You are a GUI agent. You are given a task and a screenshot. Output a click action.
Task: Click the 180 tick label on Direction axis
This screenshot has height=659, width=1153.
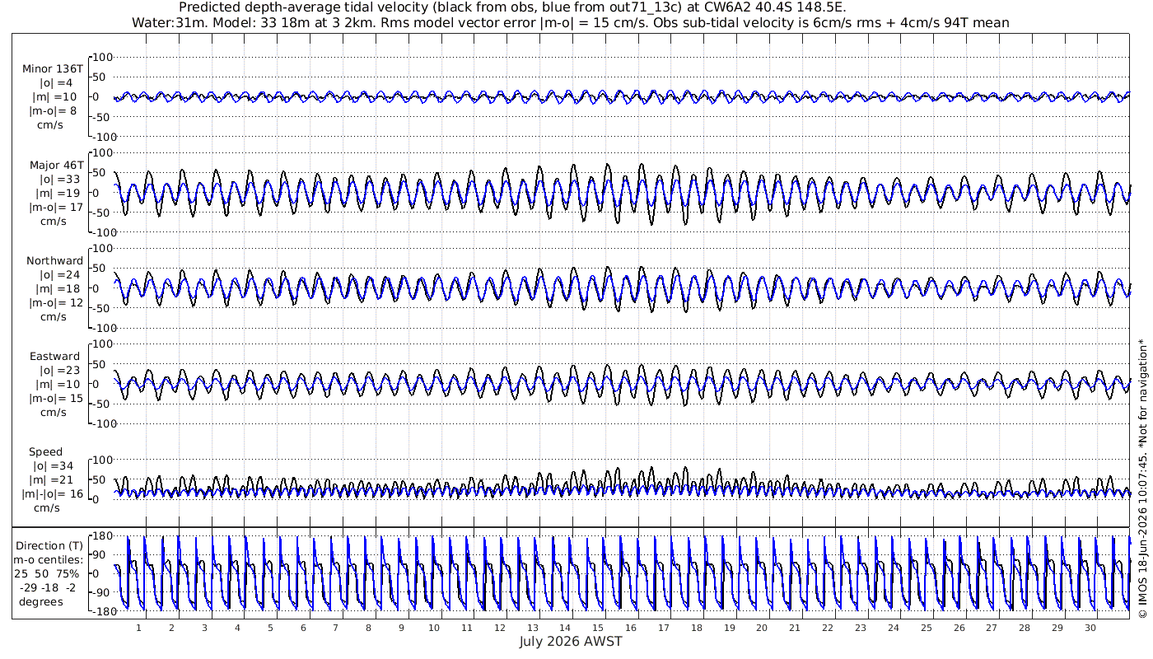point(100,536)
